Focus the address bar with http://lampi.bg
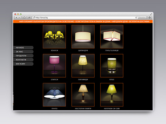Image resolution: width=166 pixels, height=124 pixels. 85,17
